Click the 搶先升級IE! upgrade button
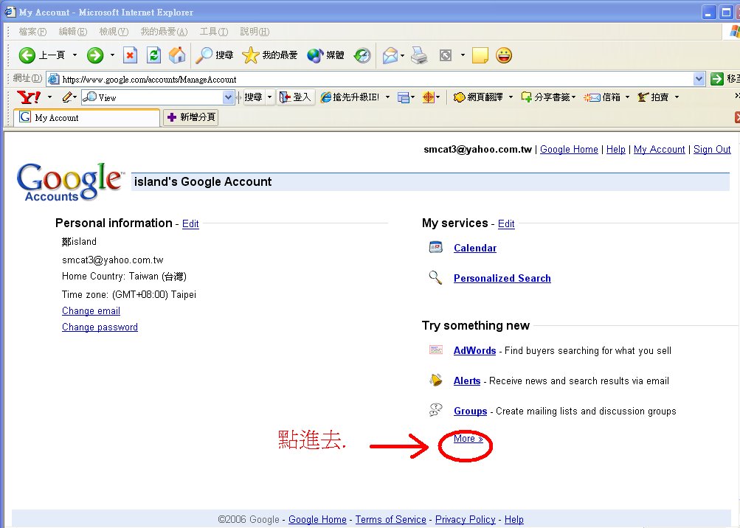Viewport: 740px width, 528px height. [x=350, y=97]
